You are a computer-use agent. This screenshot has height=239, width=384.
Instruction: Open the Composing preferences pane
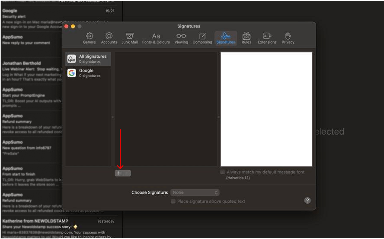click(x=202, y=38)
